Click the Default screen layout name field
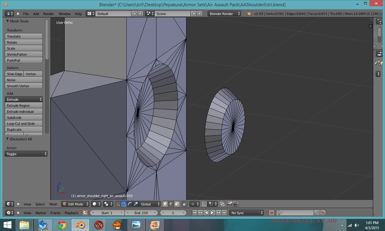Viewport: 385px width, 231px height. coord(113,14)
